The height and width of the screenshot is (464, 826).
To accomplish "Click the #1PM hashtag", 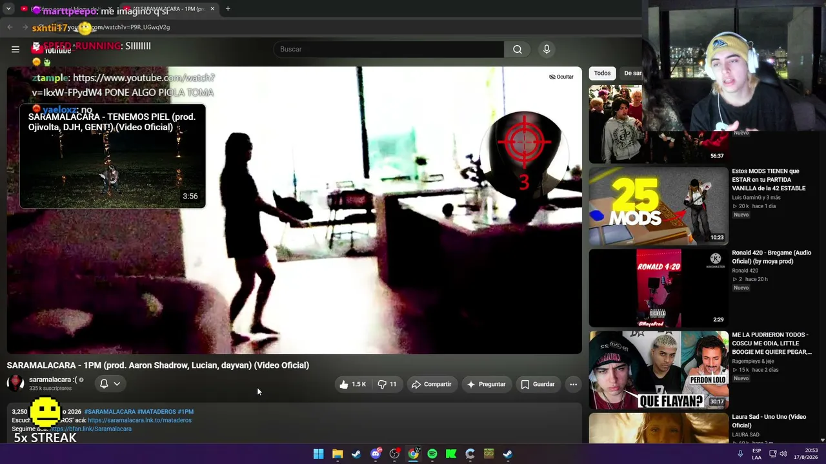I will click(185, 411).
